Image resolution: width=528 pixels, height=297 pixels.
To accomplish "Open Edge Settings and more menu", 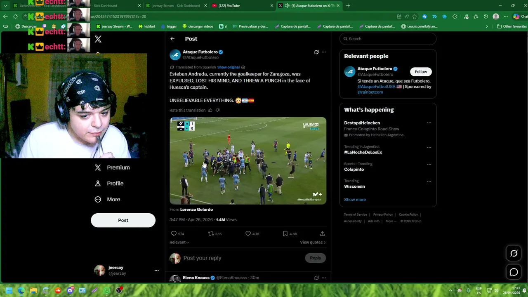I will [x=506, y=16].
